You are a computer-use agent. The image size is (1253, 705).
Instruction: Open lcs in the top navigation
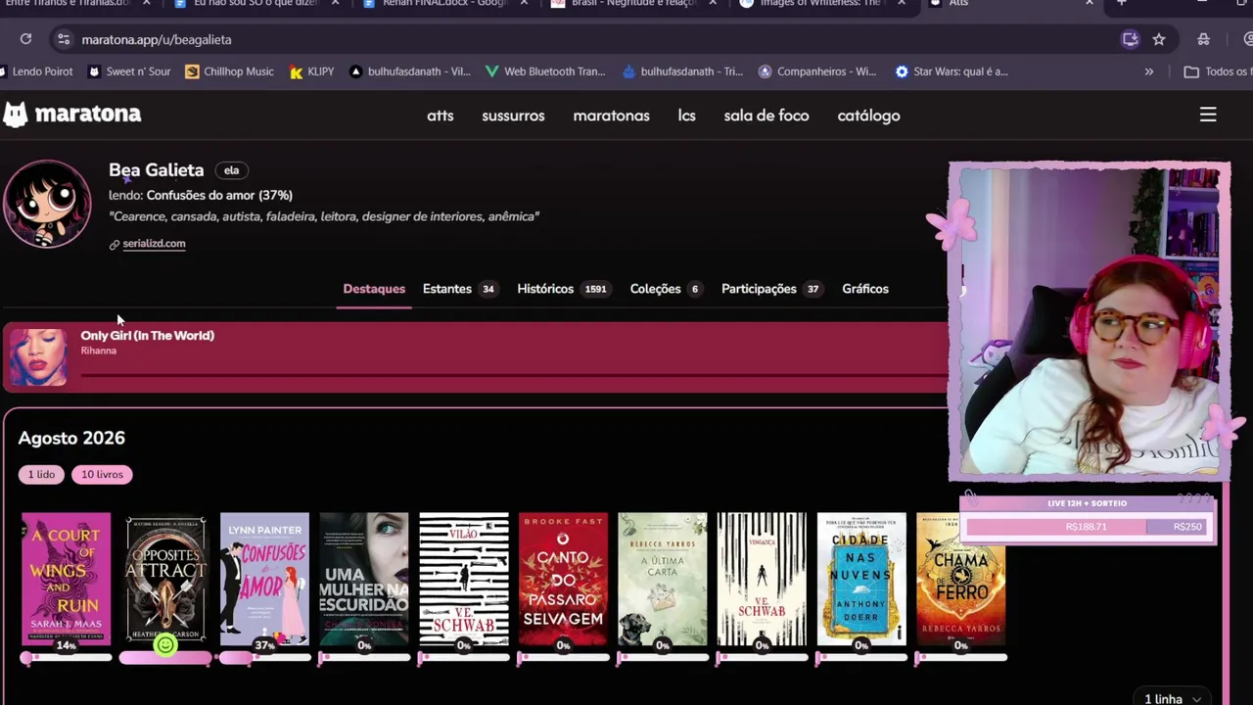[x=687, y=116]
